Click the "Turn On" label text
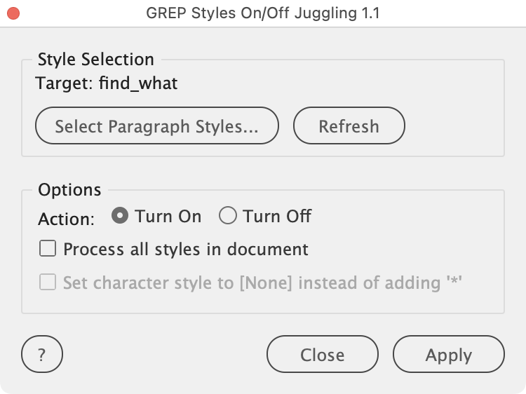The width and height of the screenshot is (526, 394). coord(168,217)
